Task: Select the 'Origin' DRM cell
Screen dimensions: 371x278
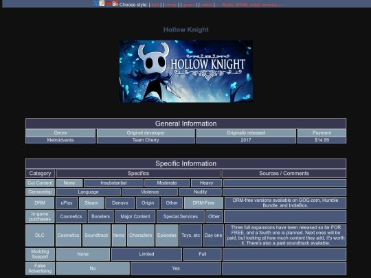Action: tap(148, 202)
